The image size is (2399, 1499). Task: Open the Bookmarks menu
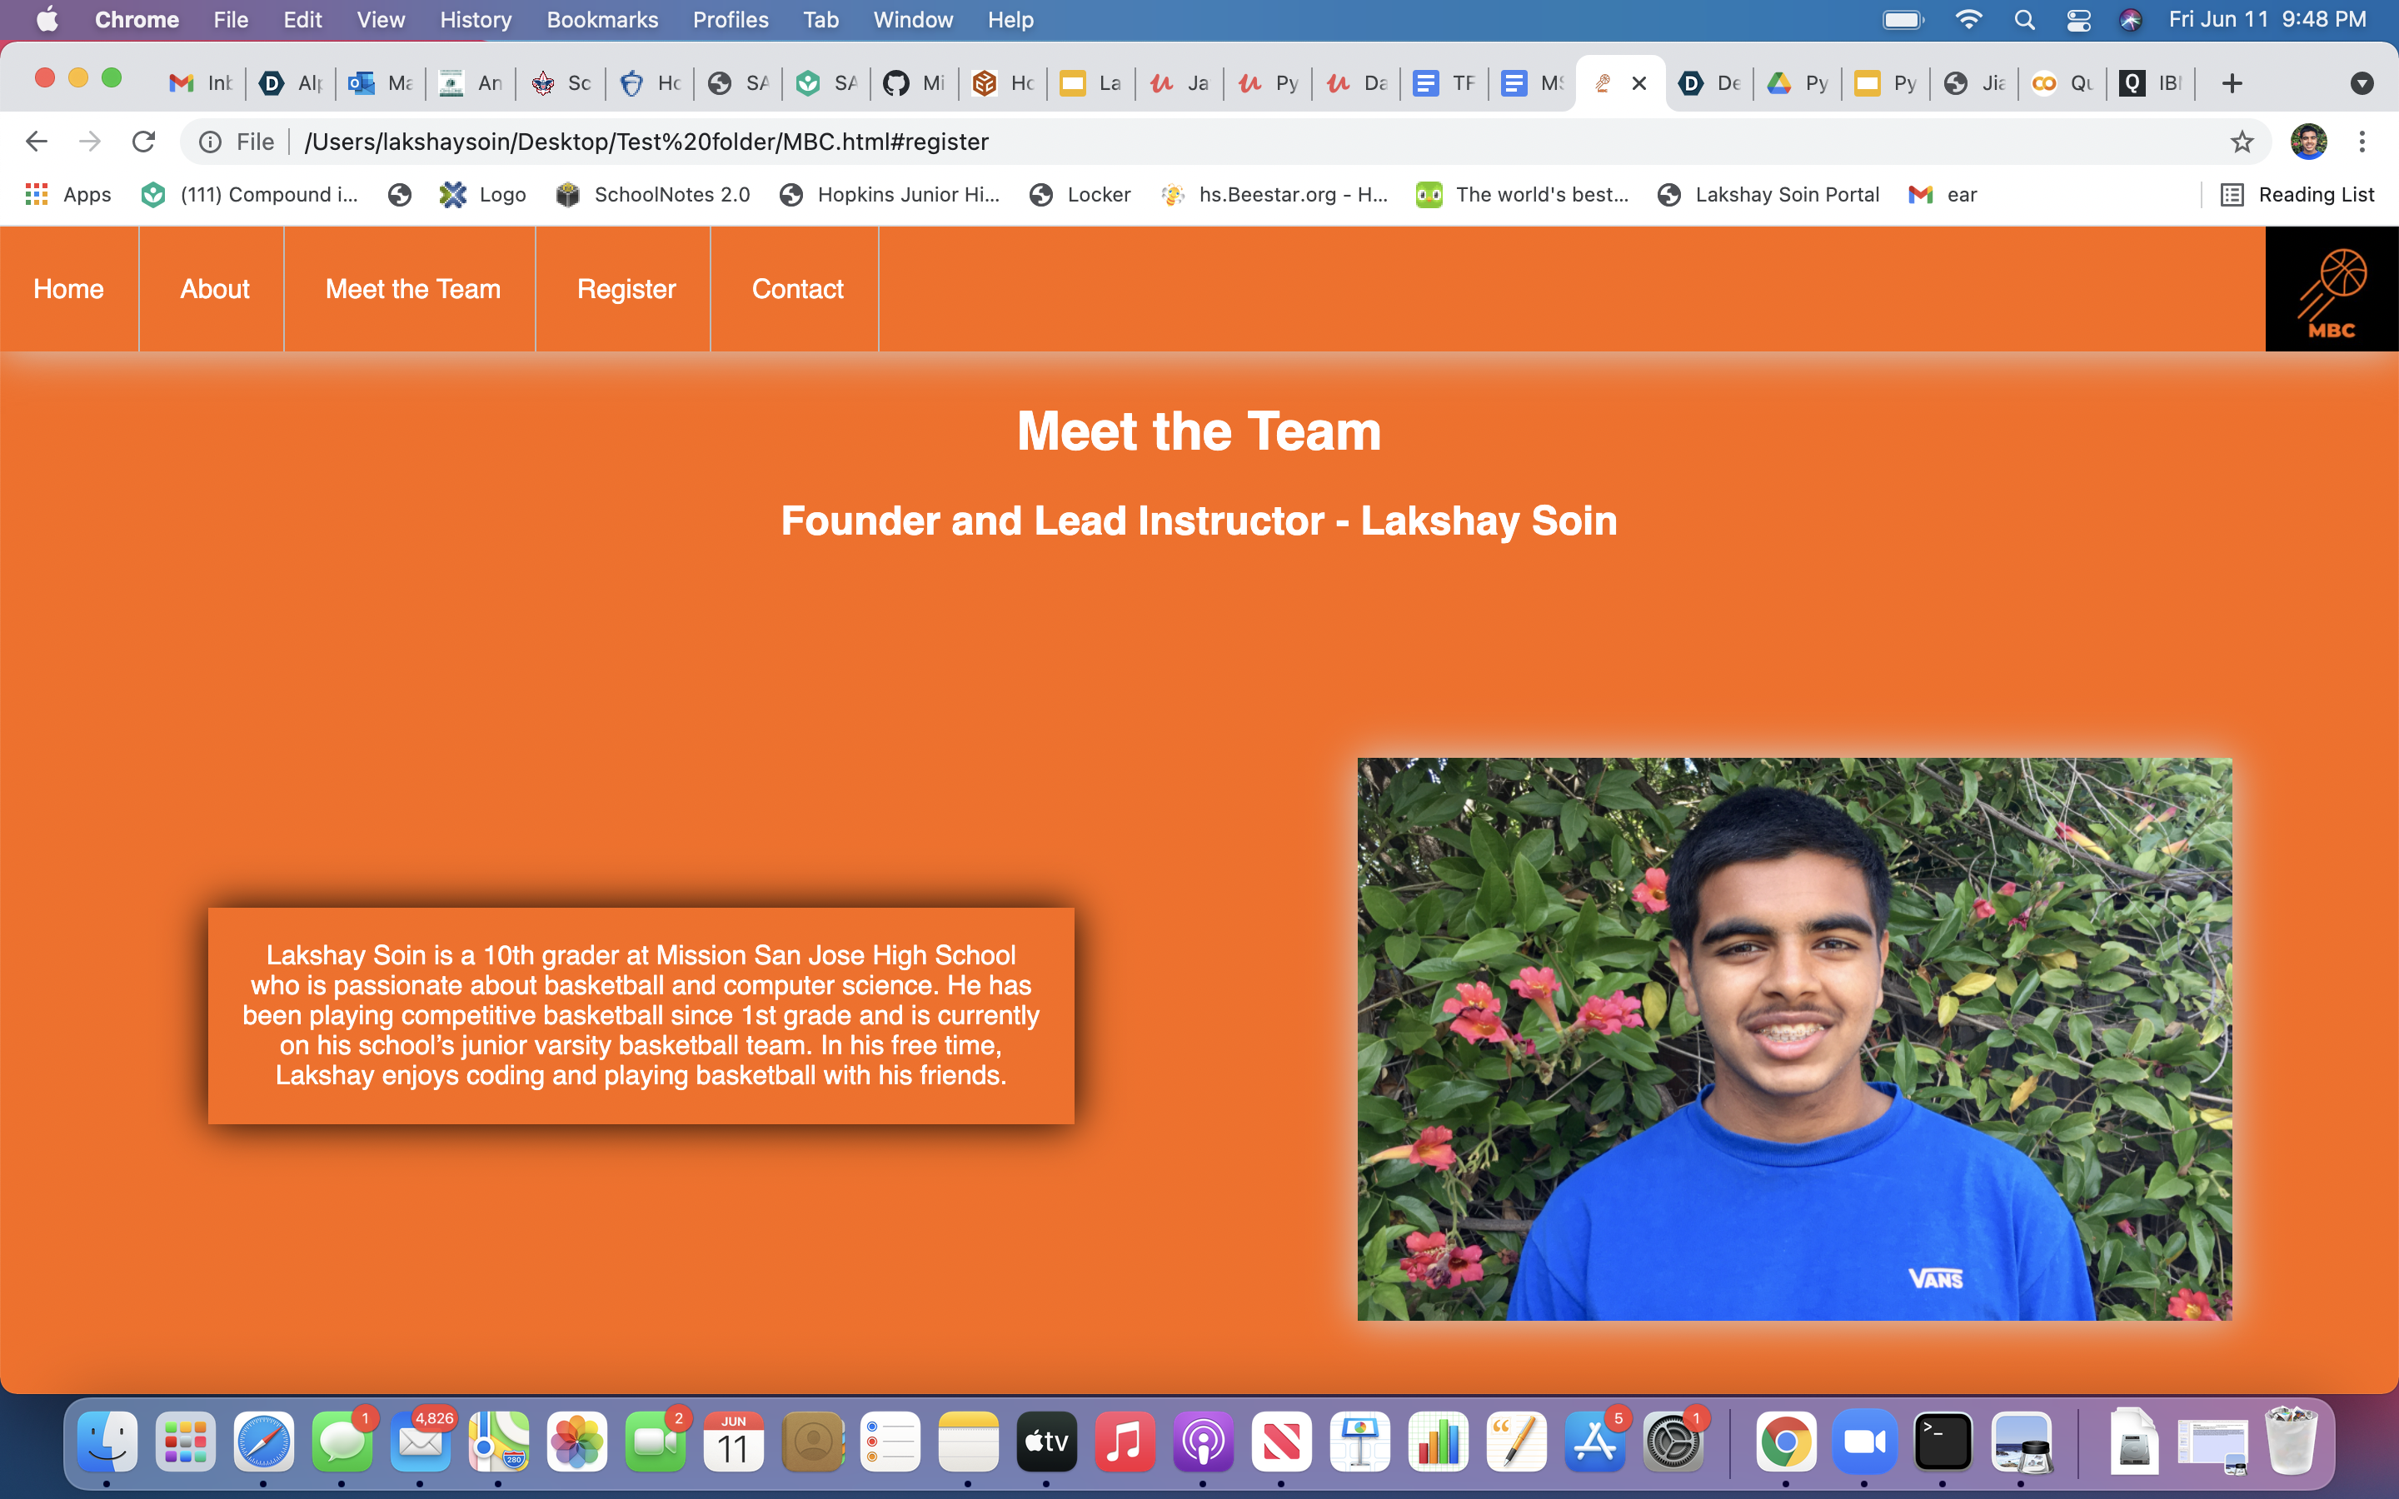[601, 20]
